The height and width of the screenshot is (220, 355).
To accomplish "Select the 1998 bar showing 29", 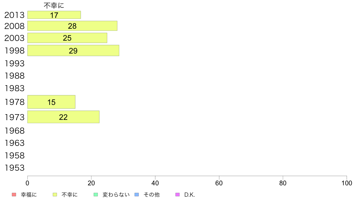I will click(73, 51).
